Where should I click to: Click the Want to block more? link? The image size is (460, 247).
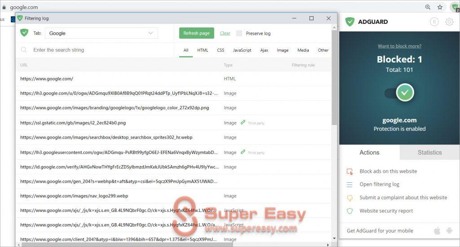click(x=399, y=46)
